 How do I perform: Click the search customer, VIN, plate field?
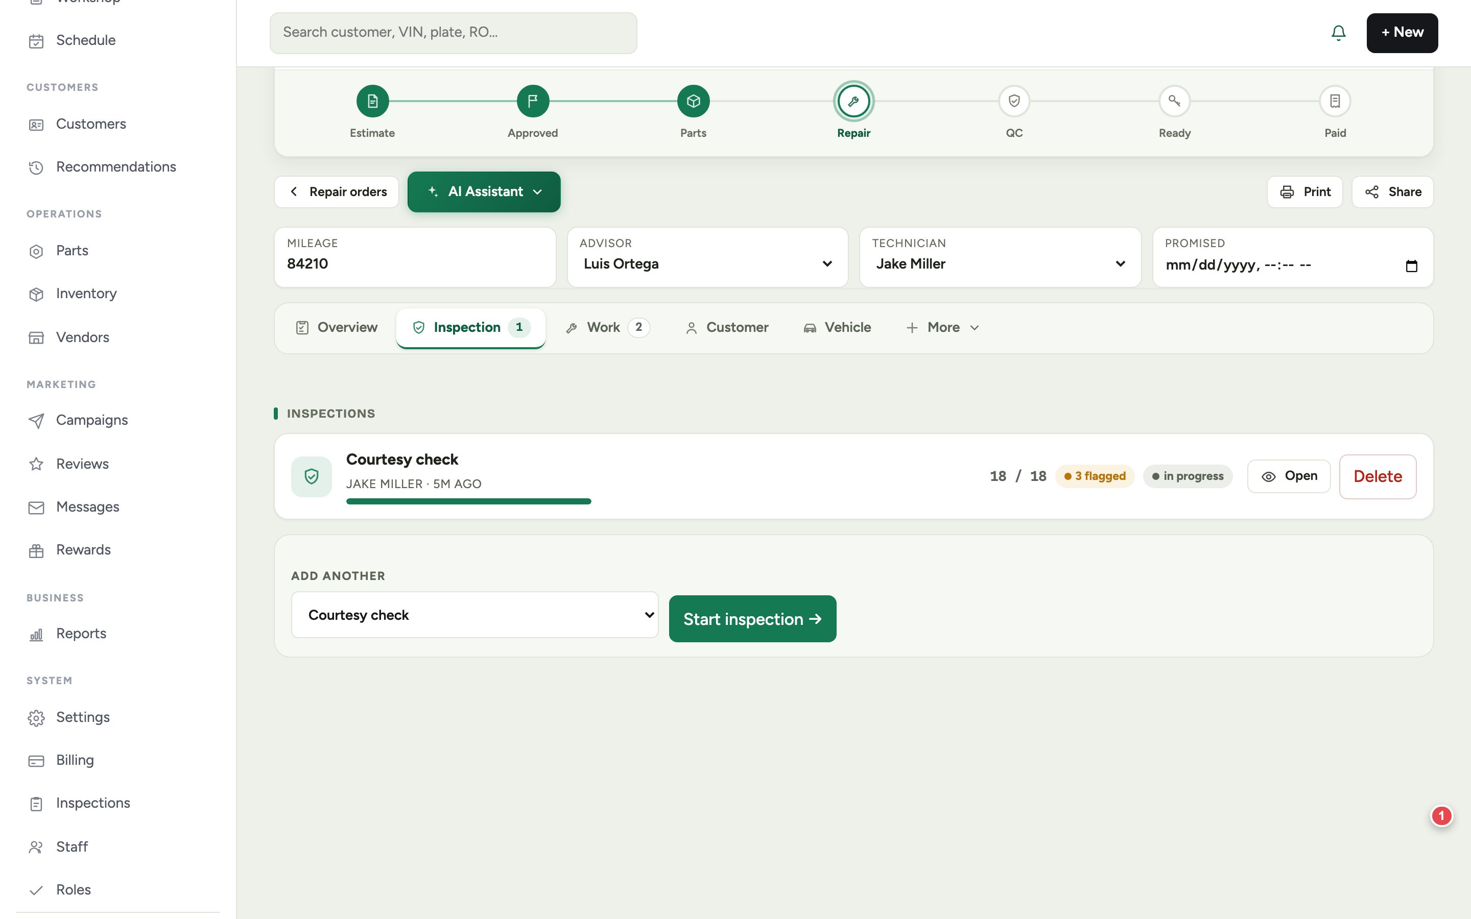point(454,33)
